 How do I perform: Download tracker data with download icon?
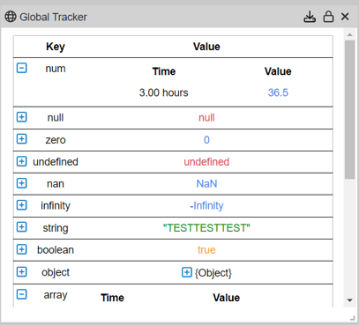[310, 17]
